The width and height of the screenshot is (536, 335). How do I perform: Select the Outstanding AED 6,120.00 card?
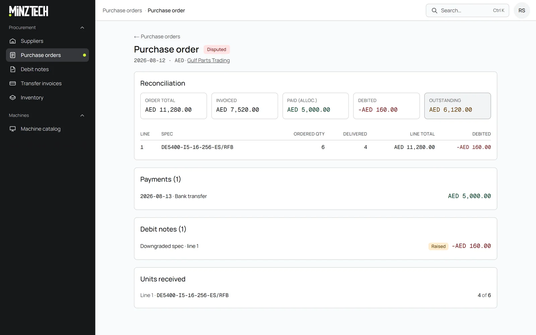pos(458,106)
